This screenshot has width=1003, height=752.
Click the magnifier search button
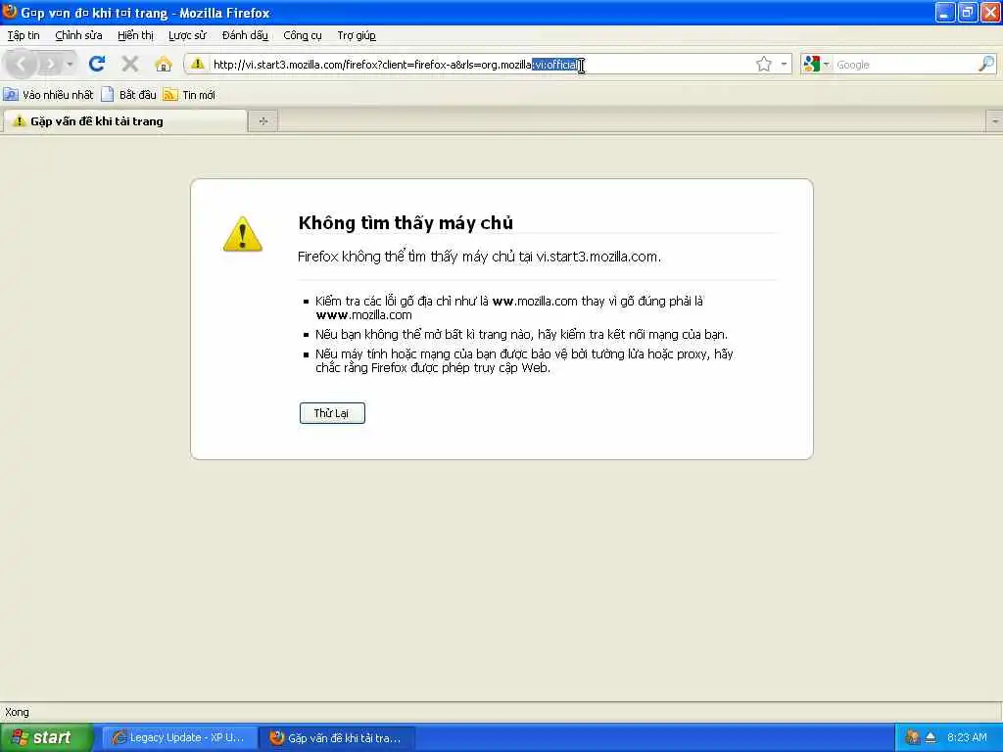pyautogui.click(x=986, y=64)
